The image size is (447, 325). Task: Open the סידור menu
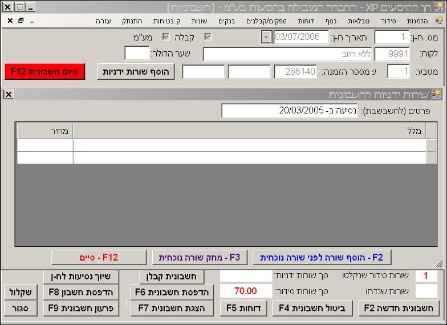pos(389,21)
